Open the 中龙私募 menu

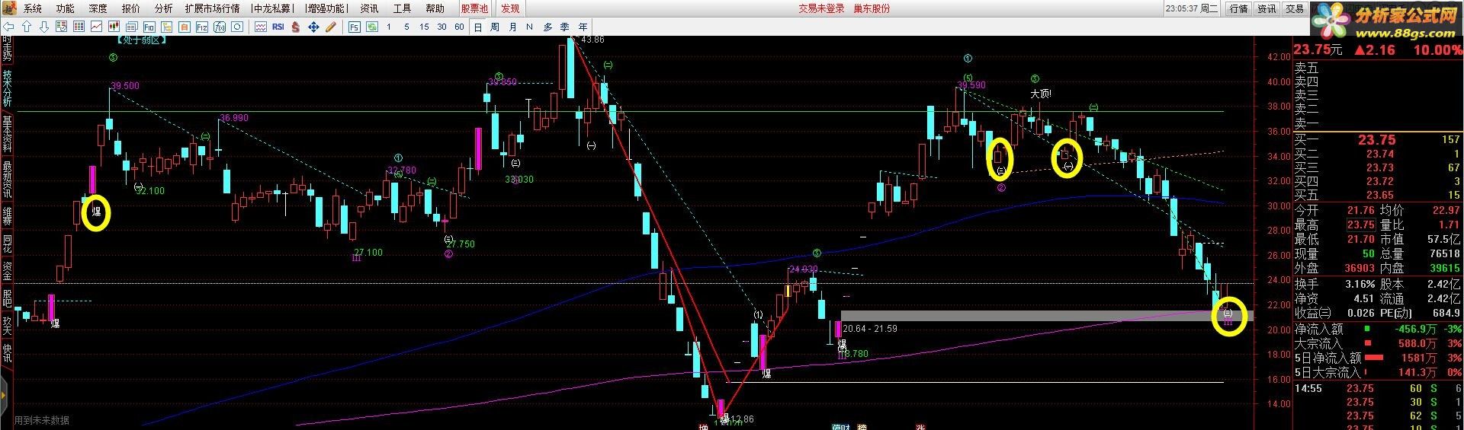[272, 8]
